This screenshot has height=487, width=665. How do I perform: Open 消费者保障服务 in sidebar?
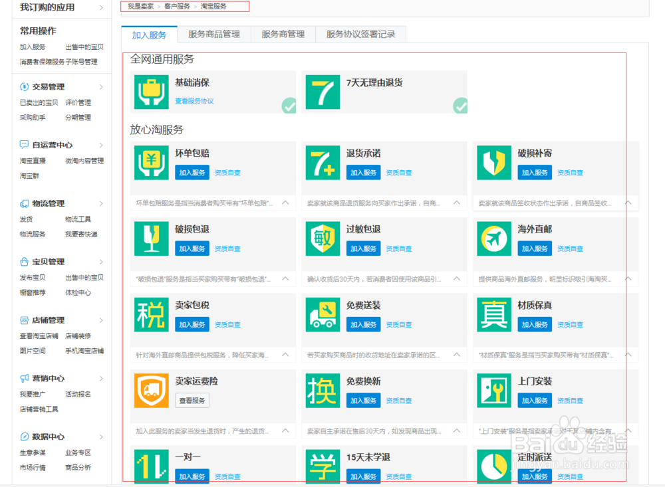(42, 62)
